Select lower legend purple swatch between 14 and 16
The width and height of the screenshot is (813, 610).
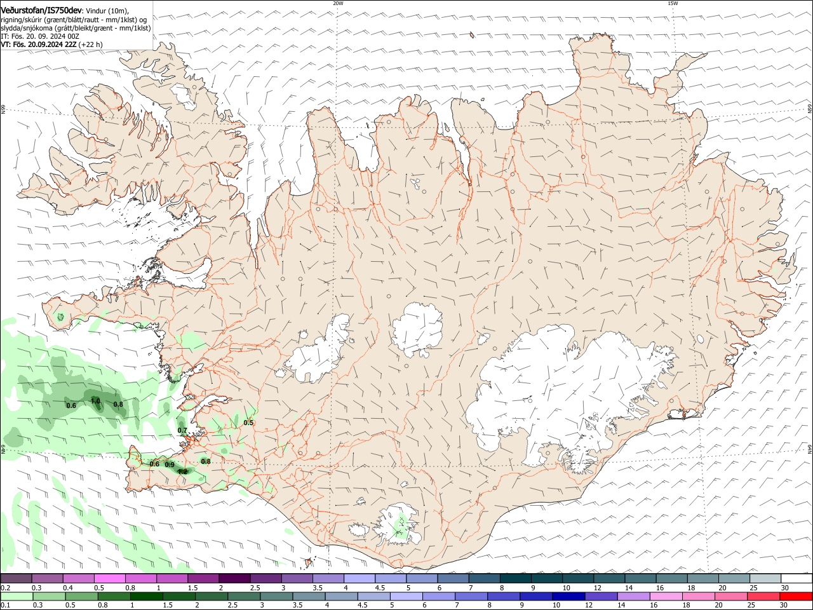click(633, 597)
